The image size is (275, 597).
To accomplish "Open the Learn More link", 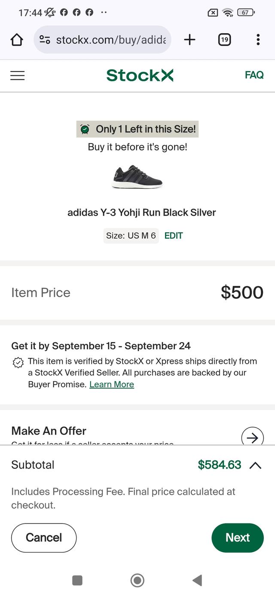I will pyautogui.click(x=112, y=384).
